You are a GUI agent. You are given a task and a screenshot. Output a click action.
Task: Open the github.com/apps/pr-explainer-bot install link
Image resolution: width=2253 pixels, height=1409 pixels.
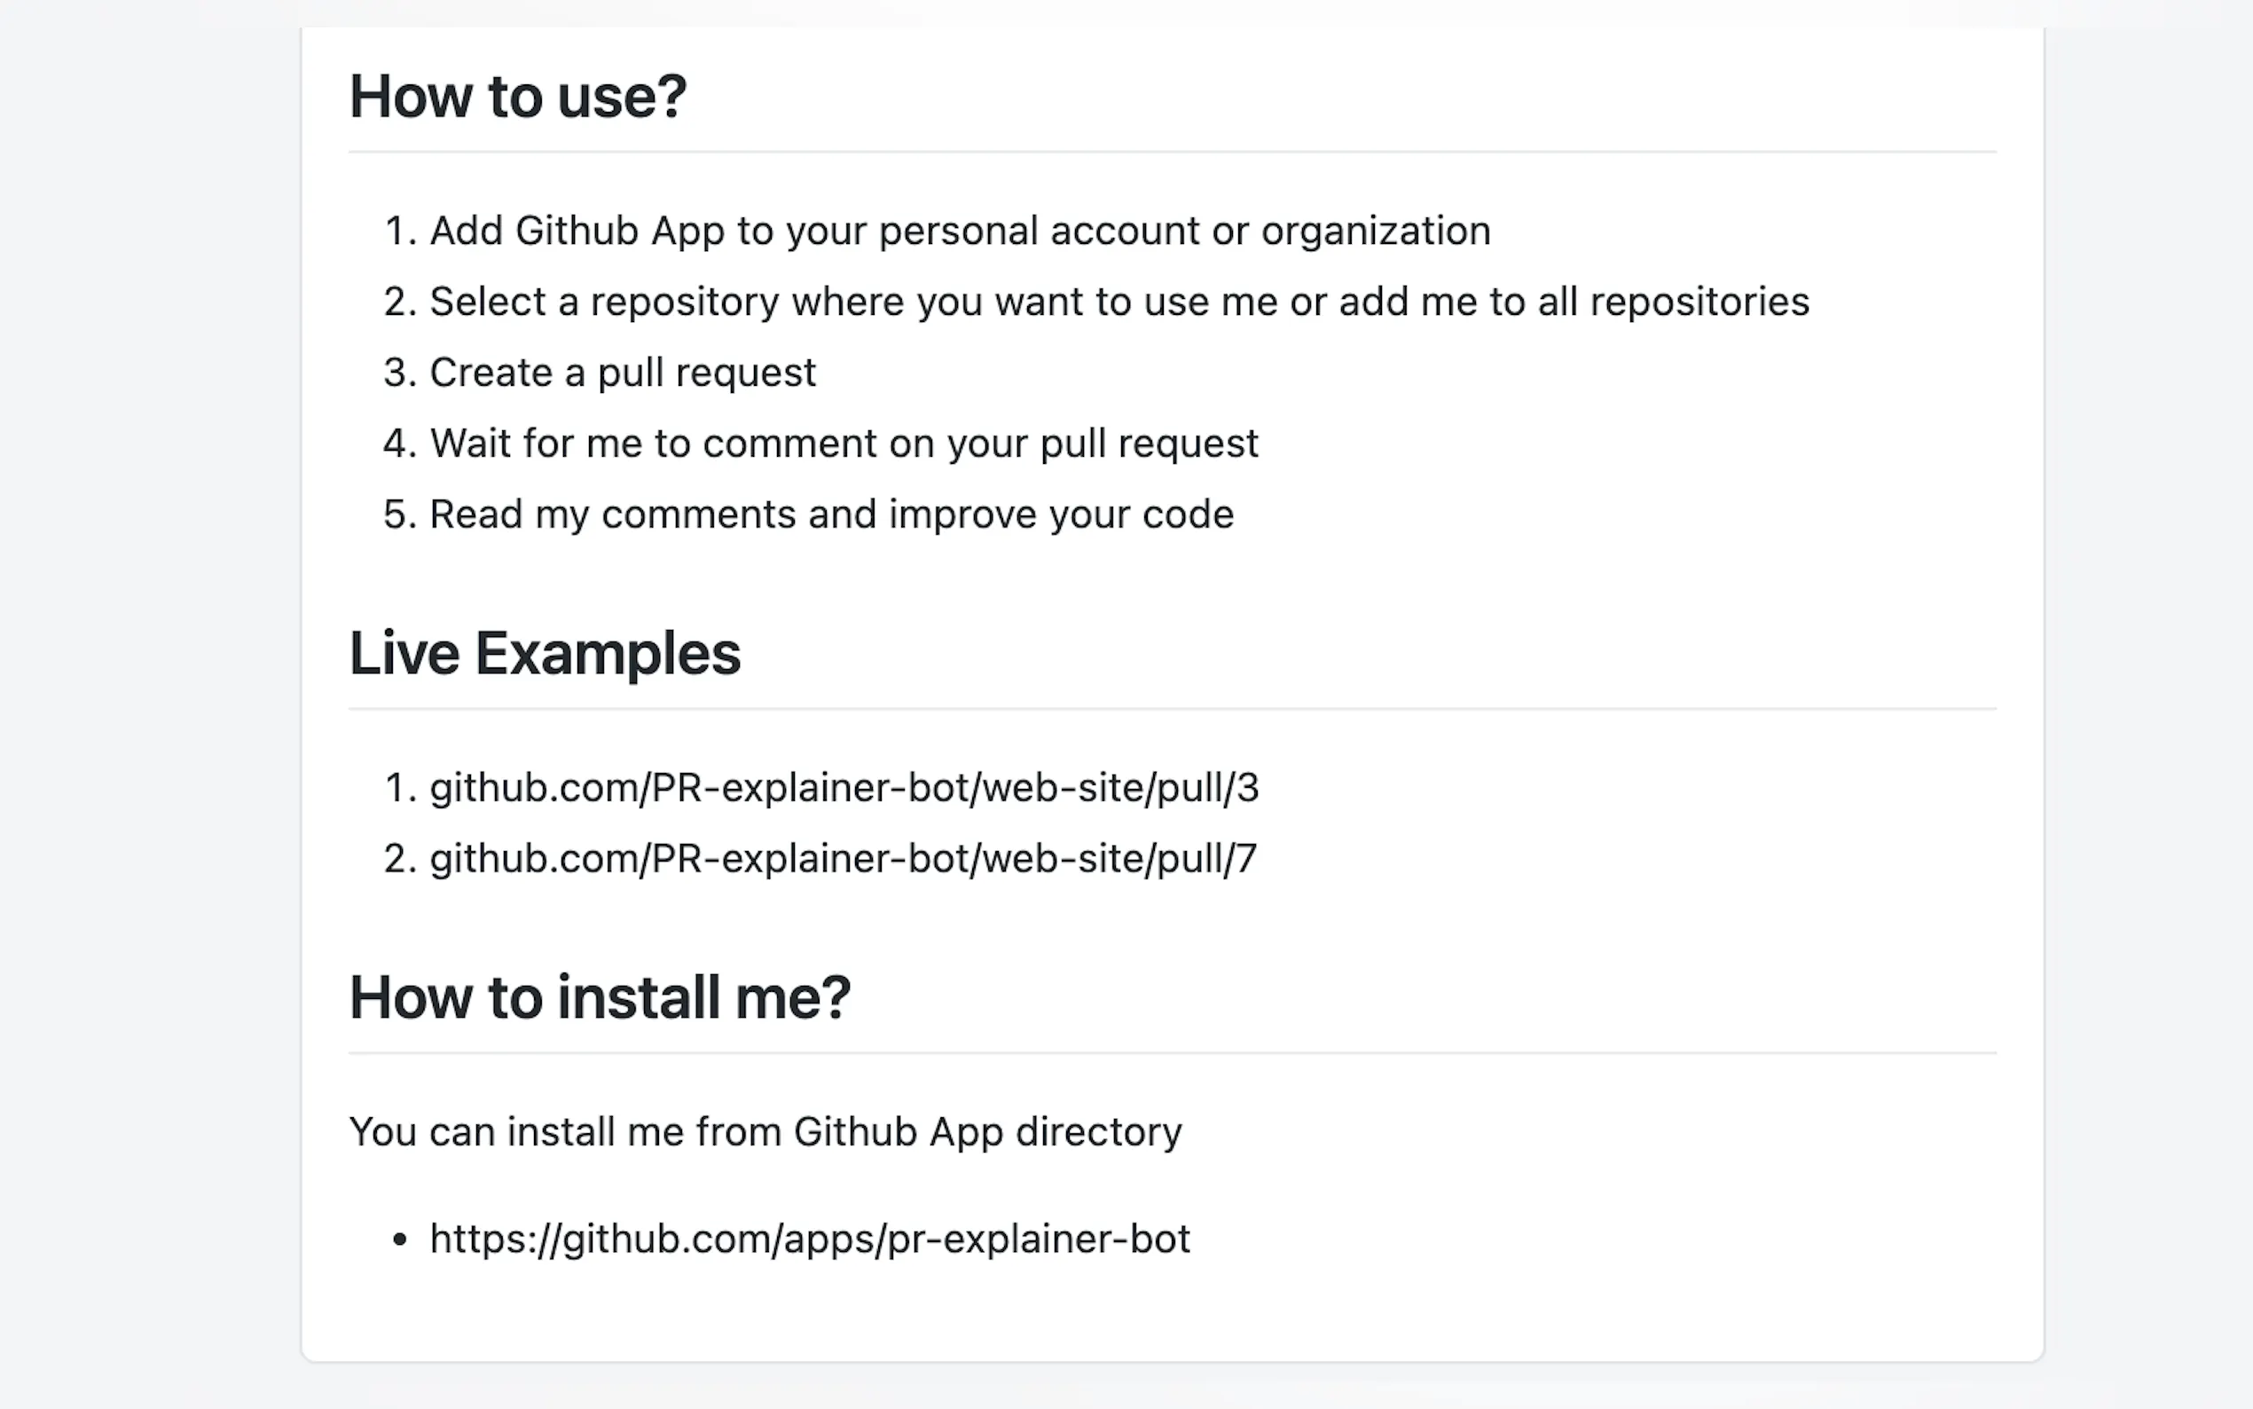tap(809, 1240)
